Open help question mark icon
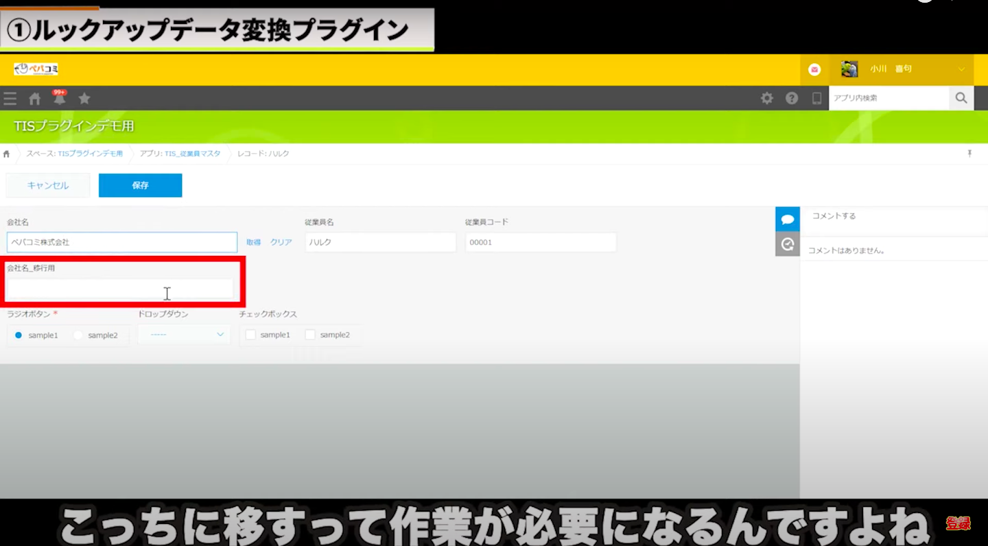Screen dimensions: 988x546 coord(792,98)
